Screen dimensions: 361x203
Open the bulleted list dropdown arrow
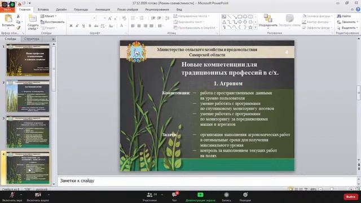[137, 18]
